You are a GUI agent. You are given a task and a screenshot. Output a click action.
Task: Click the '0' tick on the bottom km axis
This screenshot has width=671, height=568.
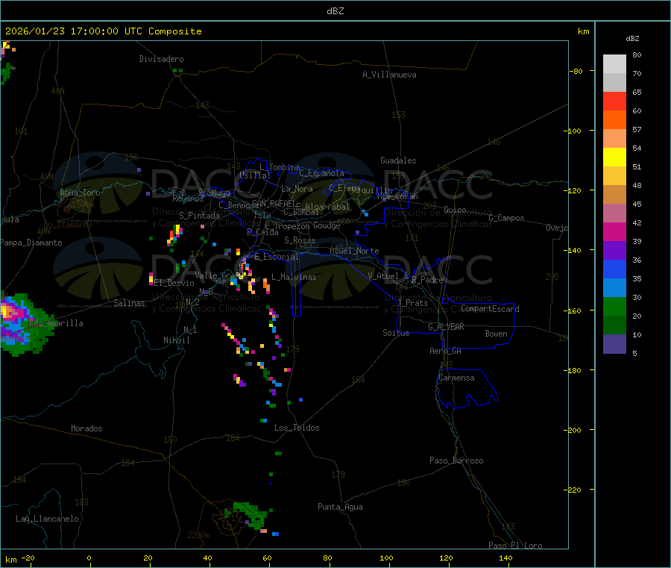(89, 558)
